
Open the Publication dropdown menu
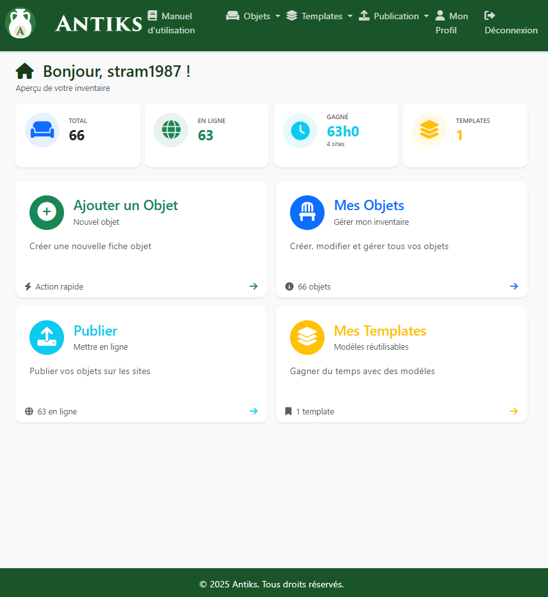pos(394,16)
